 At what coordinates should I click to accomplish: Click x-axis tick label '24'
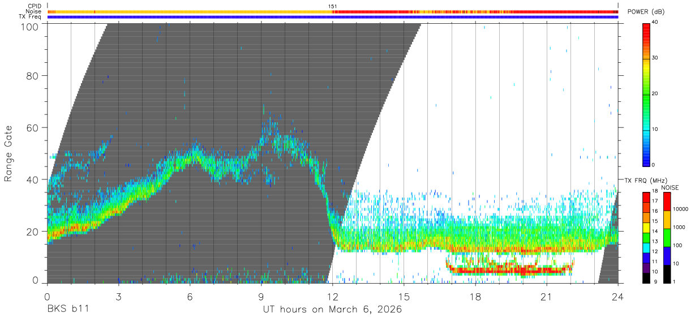point(617,297)
